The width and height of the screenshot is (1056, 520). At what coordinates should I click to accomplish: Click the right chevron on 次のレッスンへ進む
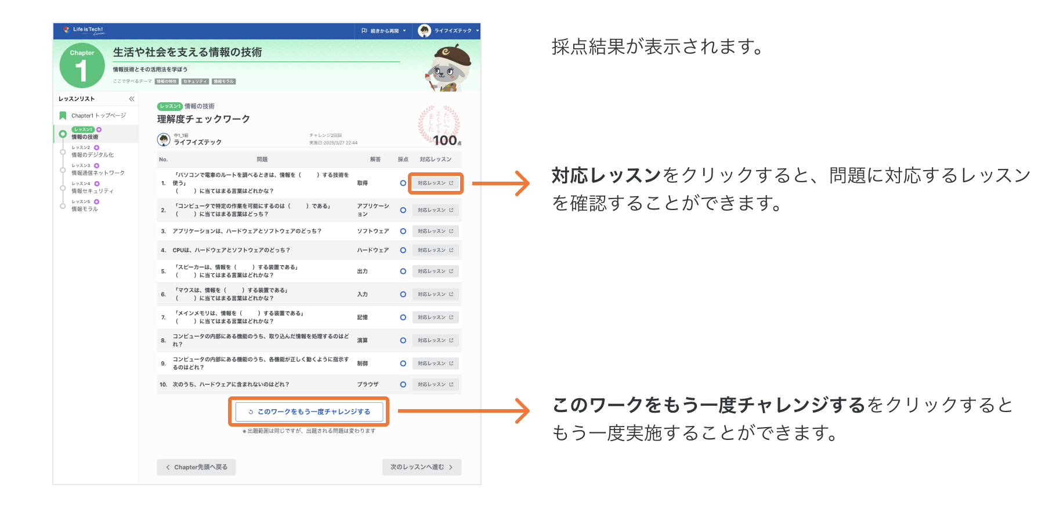pos(451,467)
